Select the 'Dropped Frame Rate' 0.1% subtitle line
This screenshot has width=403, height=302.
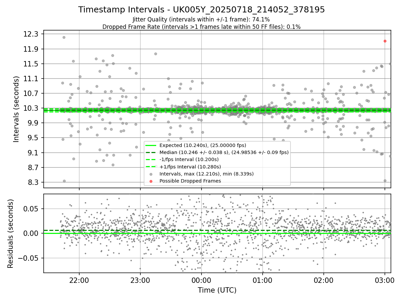[201, 27]
